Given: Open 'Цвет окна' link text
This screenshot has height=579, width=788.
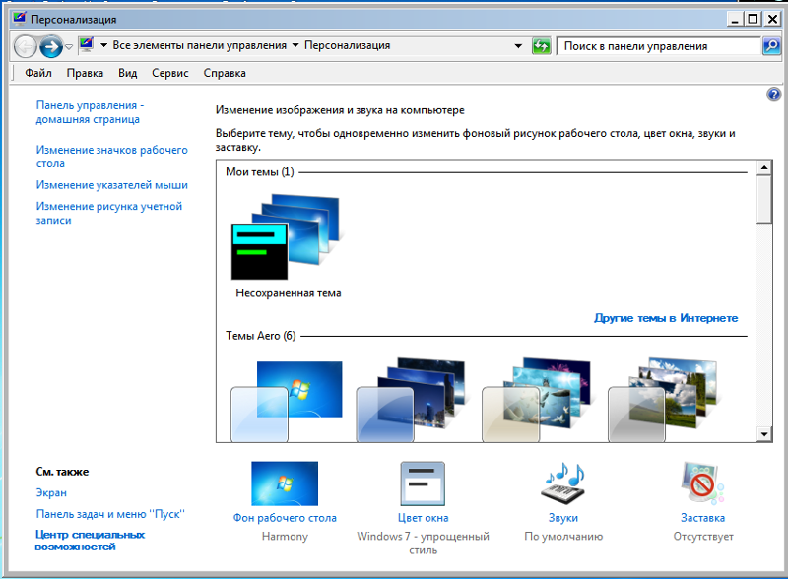Looking at the screenshot, I should [x=424, y=518].
